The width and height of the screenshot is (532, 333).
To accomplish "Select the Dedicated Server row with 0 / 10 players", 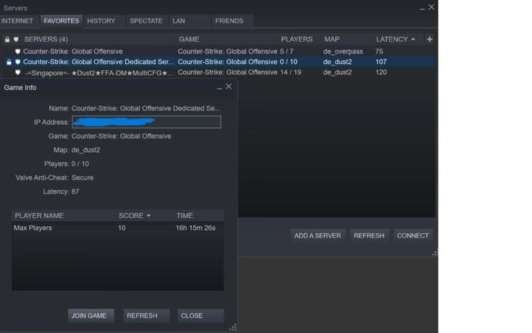I will 219,62.
